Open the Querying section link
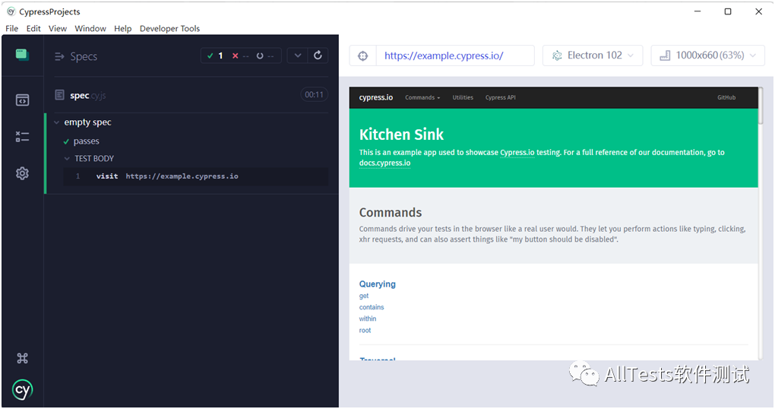Image resolution: width=775 pixels, height=409 pixels. [x=377, y=284]
